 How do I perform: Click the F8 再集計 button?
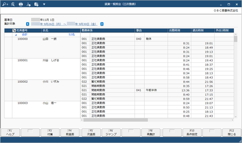coord(151,133)
